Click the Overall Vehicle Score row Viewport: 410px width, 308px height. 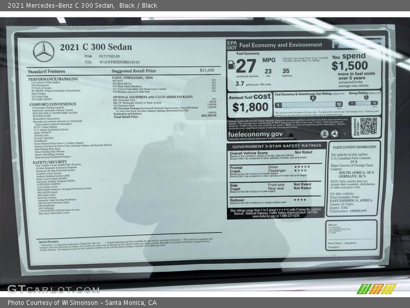(276, 155)
